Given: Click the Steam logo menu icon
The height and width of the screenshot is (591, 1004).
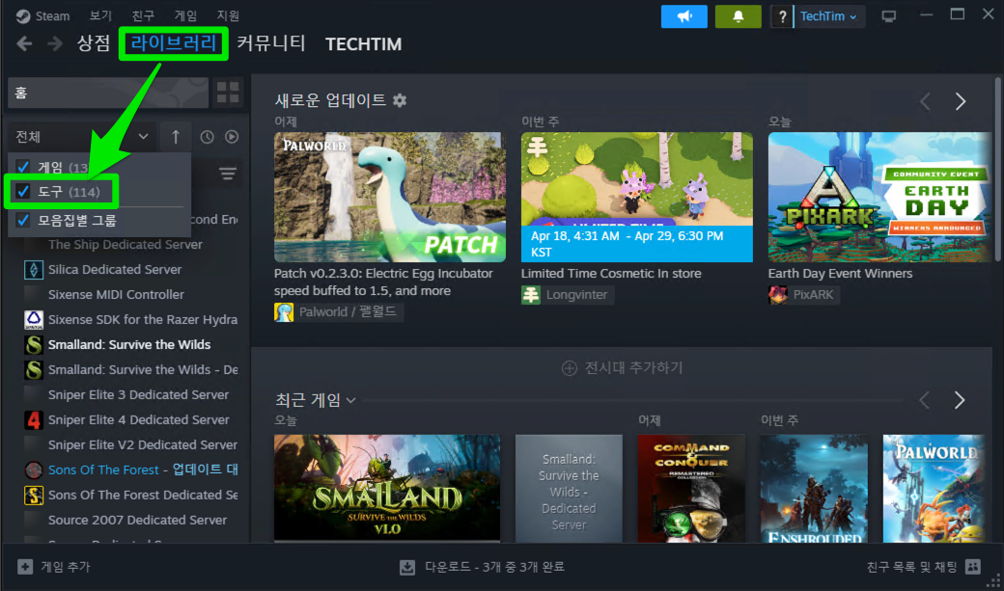Looking at the screenshot, I should pyautogui.click(x=23, y=16).
